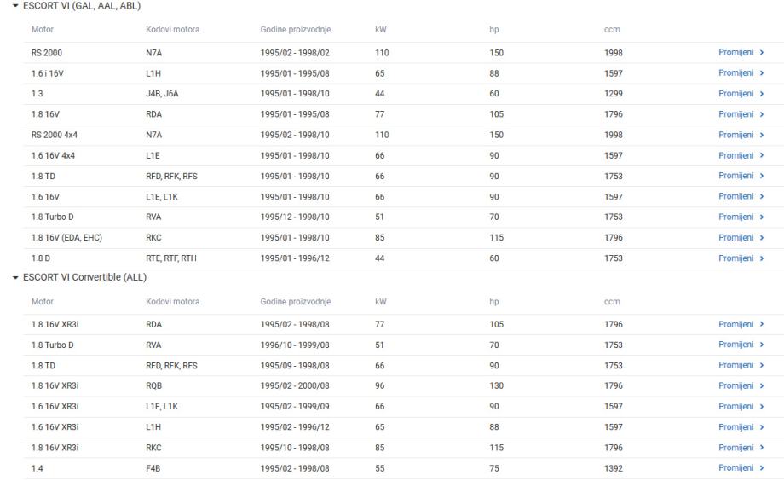Viewport: 784px width, 481px height.
Task: Click Promijeni chevron for Convertible 1.8 Turbo D
Action: coord(760,345)
